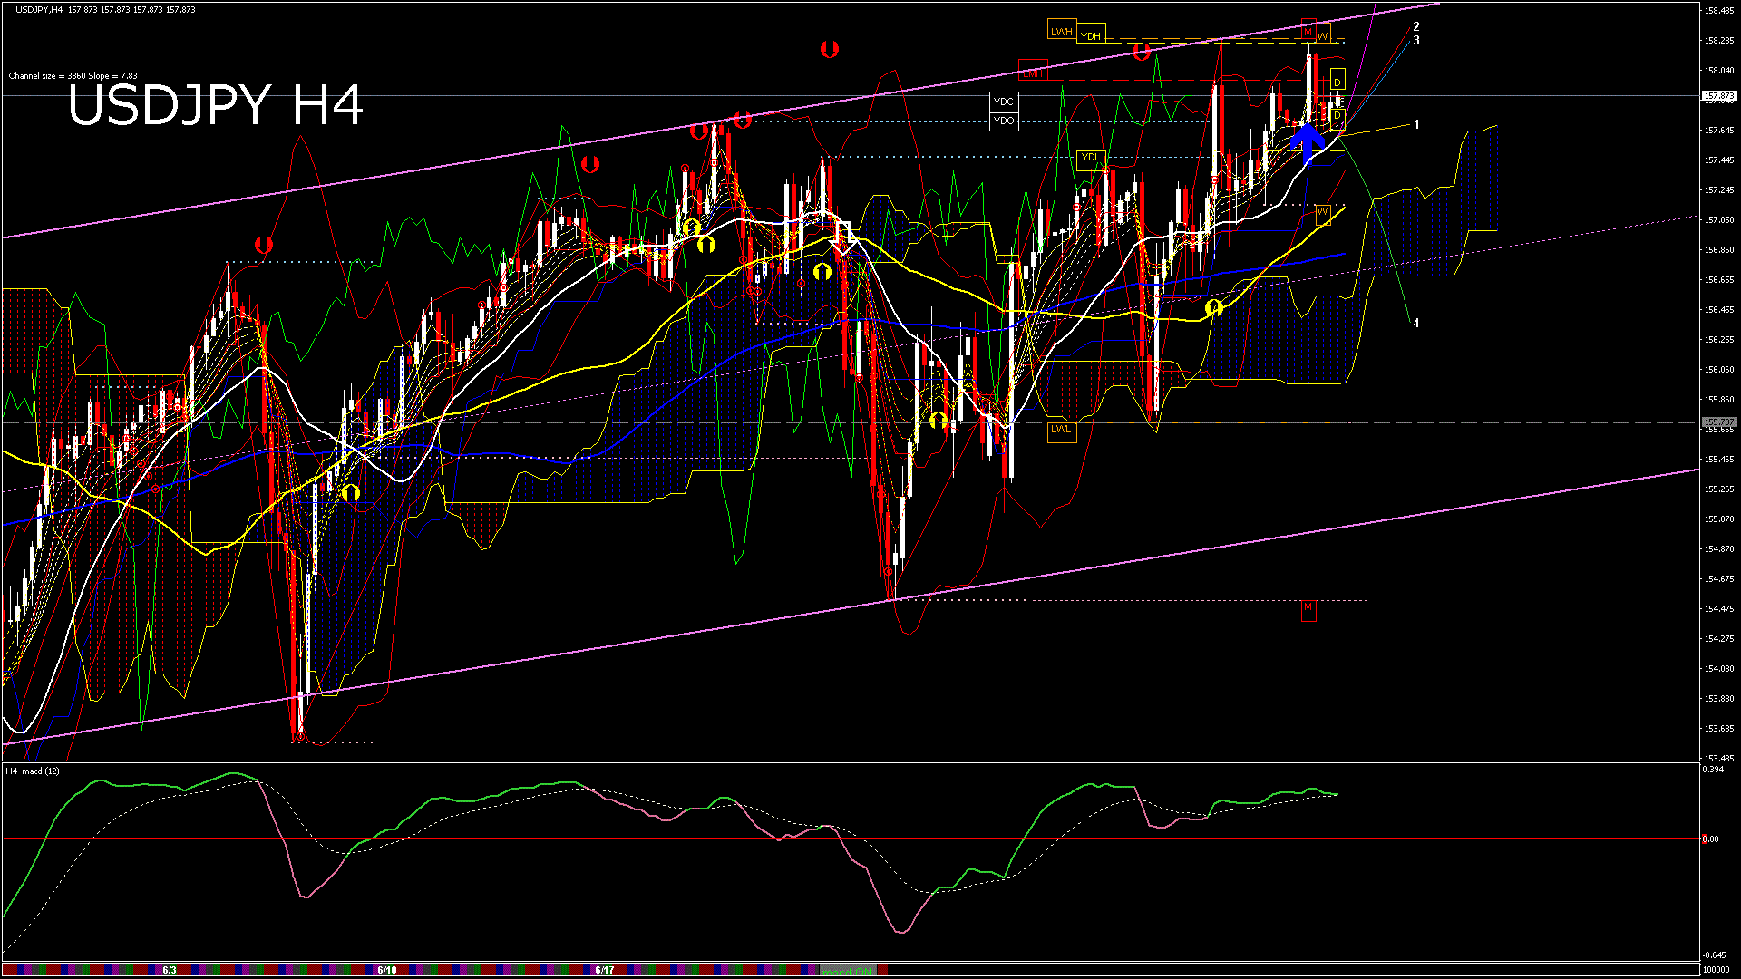
Task: Click the MACD zero level 0.00
Action: point(1711,839)
